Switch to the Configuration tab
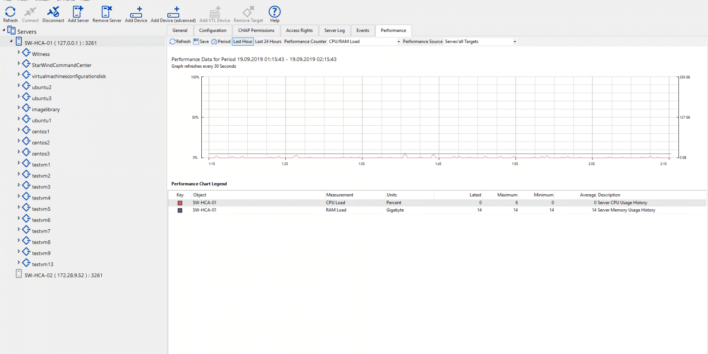708x354 pixels. pos(213,31)
